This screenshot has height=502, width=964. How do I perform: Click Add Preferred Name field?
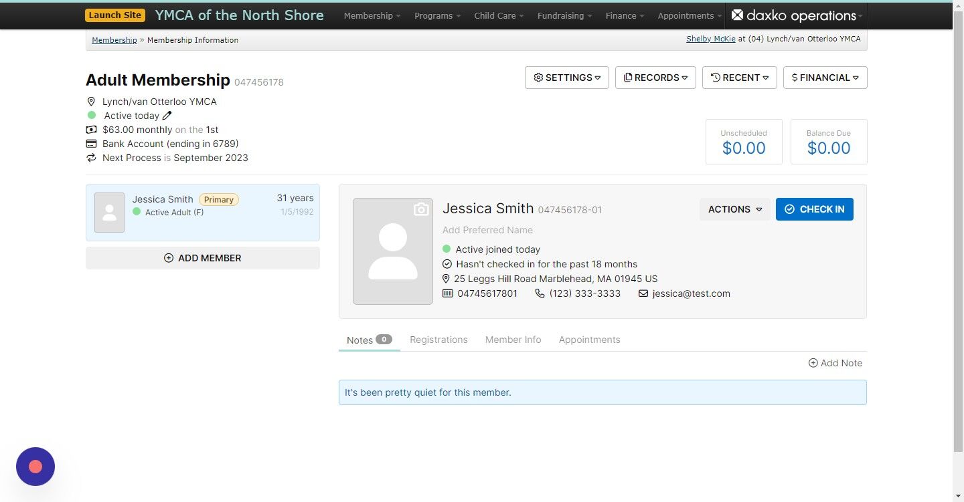[487, 230]
